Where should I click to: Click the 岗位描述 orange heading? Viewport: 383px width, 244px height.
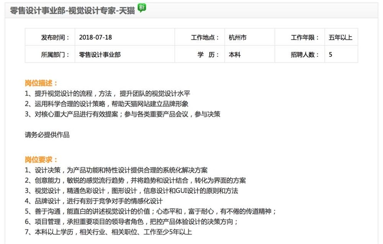click(x=41, y=83)
